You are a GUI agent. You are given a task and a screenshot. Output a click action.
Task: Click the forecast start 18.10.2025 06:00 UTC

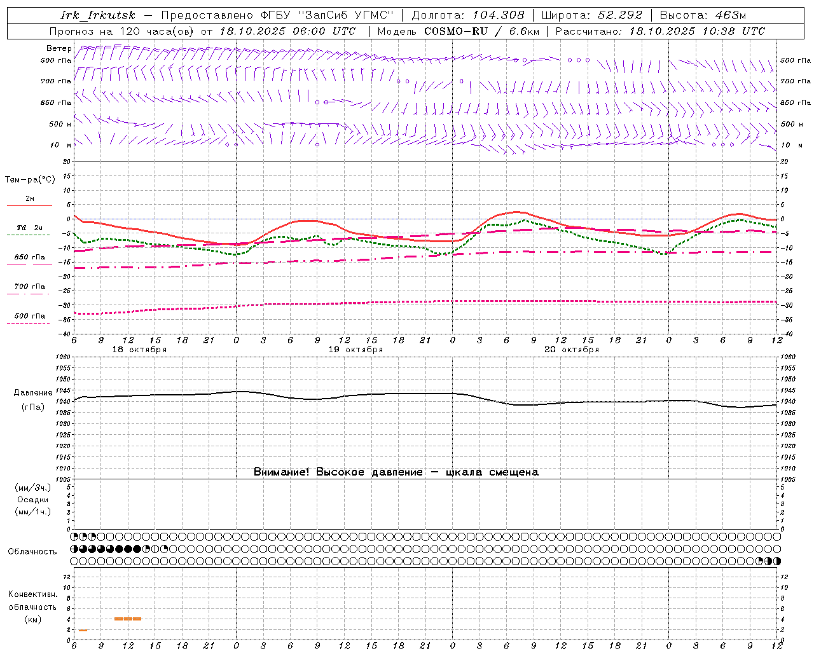pyautogui.click(x=287, y=31)
